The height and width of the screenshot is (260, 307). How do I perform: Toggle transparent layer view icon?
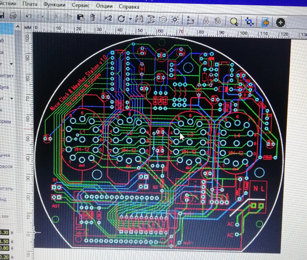click(249, 22)
